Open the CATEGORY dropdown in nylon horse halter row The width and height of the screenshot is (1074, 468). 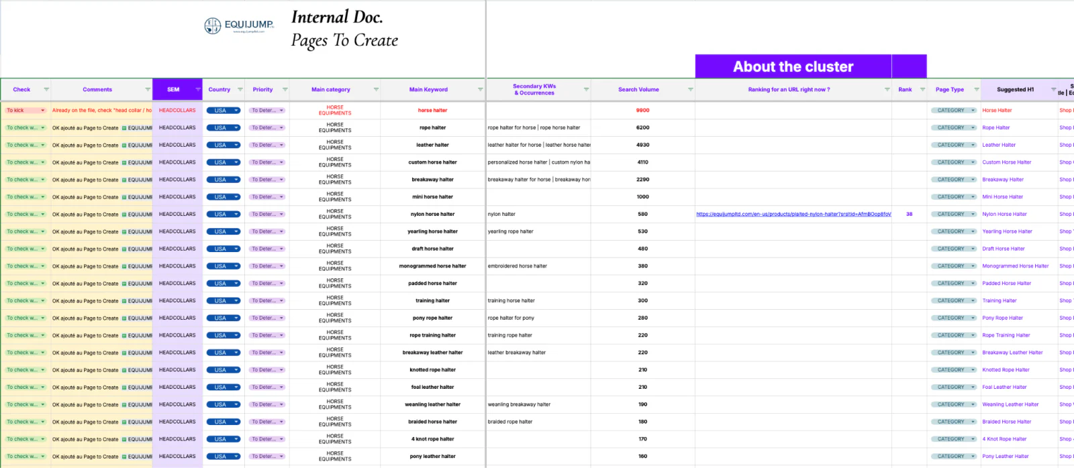click(x=954, y=215)
